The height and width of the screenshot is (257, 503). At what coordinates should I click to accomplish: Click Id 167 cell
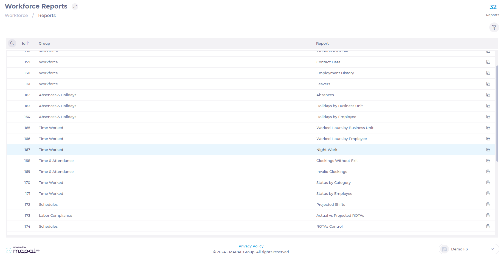coord(27,150)
